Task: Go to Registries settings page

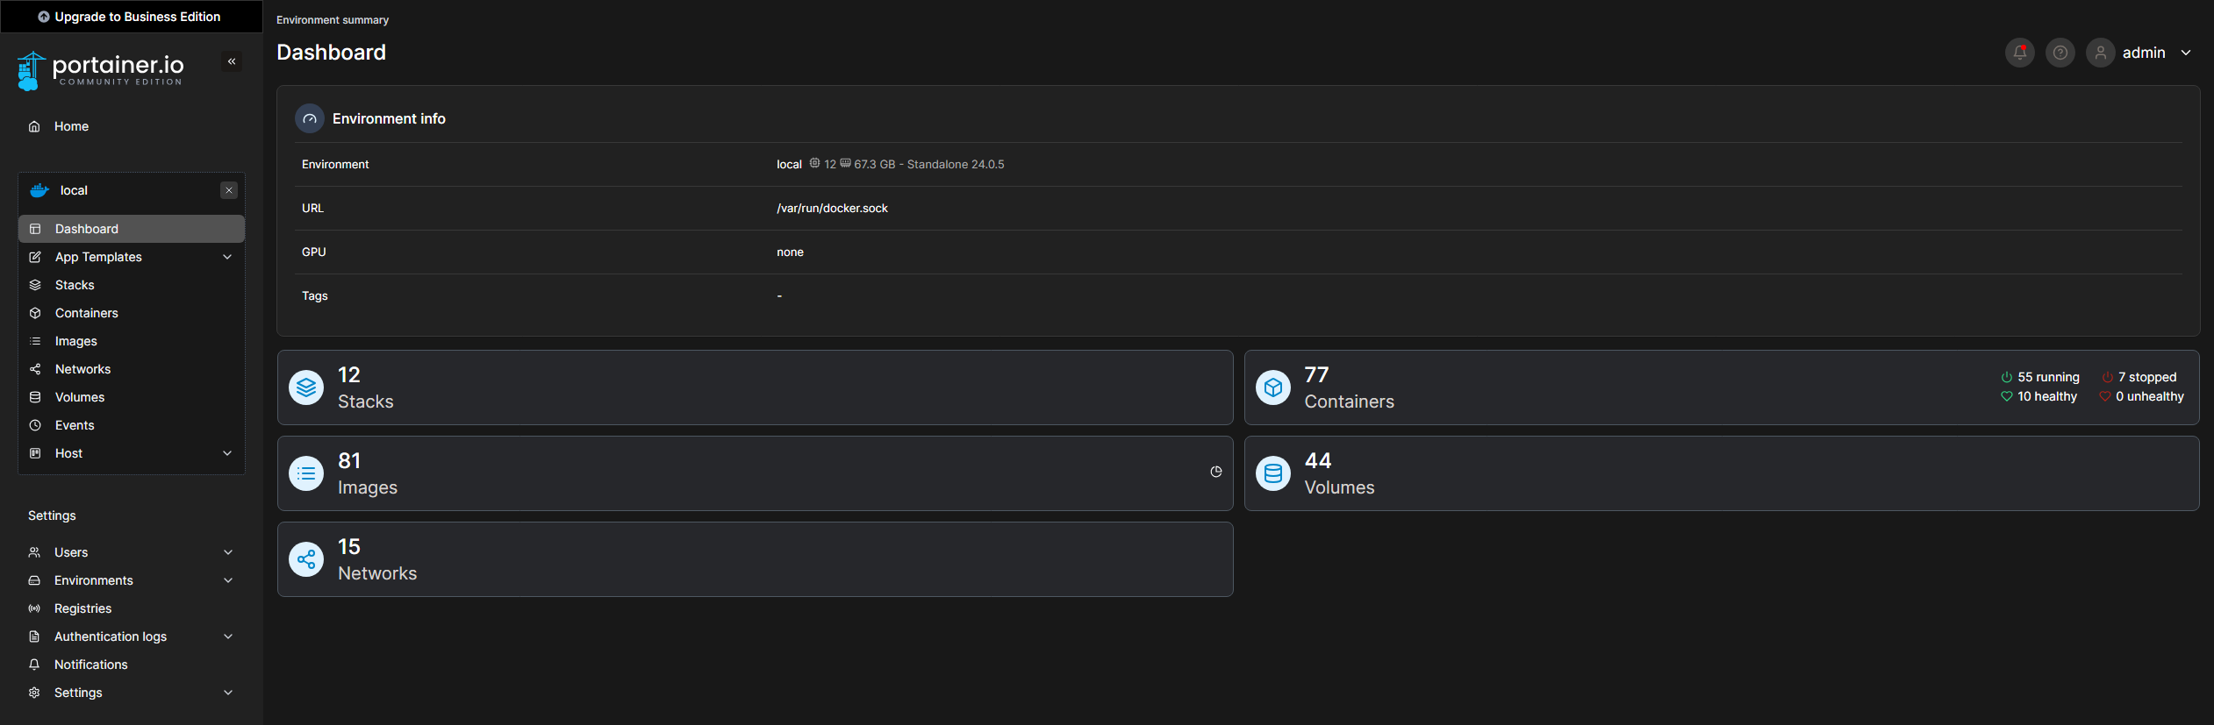Action: click(x=82, y=608)
